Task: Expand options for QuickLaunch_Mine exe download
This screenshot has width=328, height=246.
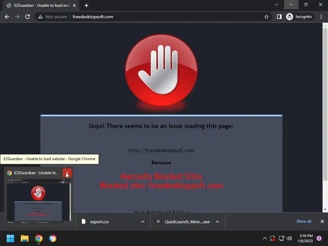Action: 217,222
